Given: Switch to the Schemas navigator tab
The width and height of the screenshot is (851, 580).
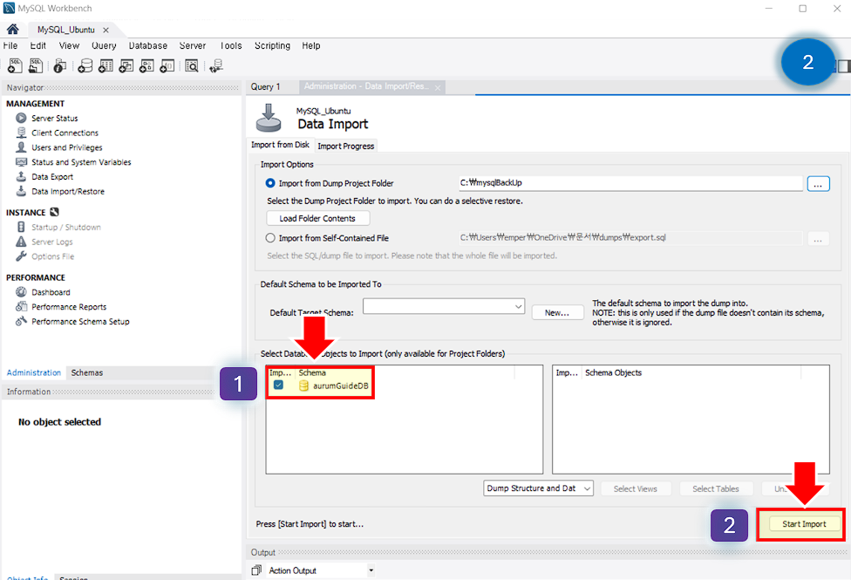Looking at the screenshot, I should (87, 372).
